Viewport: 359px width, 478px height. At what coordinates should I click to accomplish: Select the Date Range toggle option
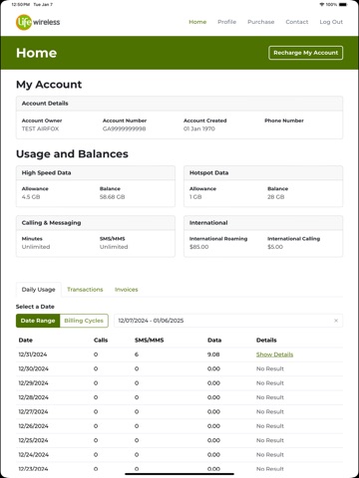38,321
